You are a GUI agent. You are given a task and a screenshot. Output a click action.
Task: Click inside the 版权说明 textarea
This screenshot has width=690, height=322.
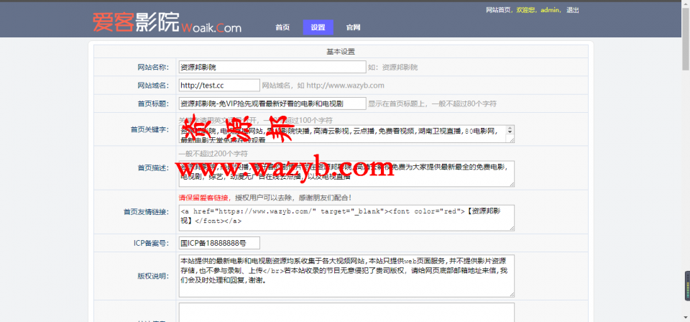point(346,276)
